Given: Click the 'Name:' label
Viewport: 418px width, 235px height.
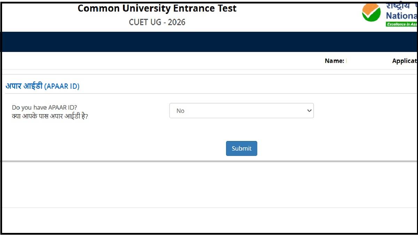Looking at the screenshot, I should click(335, 61).
